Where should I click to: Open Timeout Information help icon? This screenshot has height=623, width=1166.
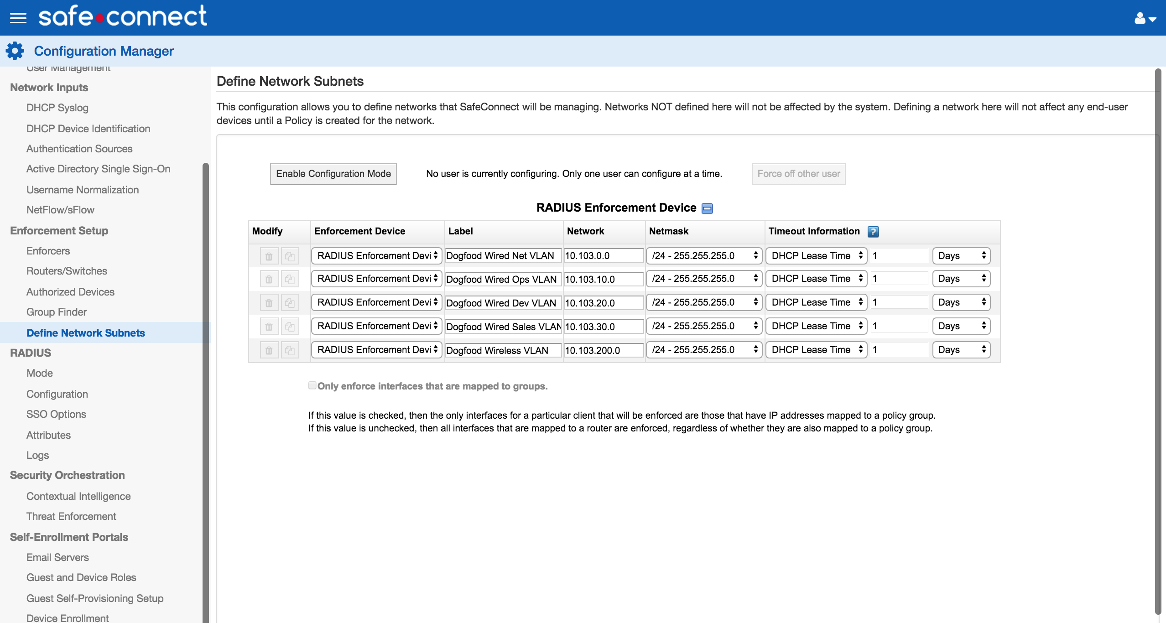coord(873,232)
